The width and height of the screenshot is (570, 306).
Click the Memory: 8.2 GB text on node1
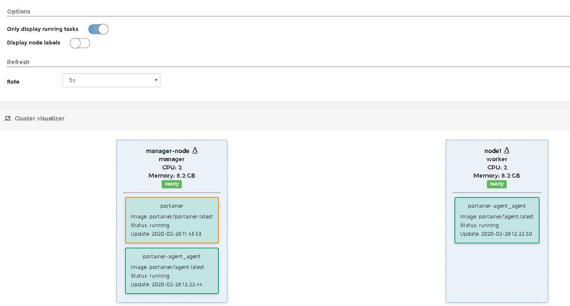point(497,176)
